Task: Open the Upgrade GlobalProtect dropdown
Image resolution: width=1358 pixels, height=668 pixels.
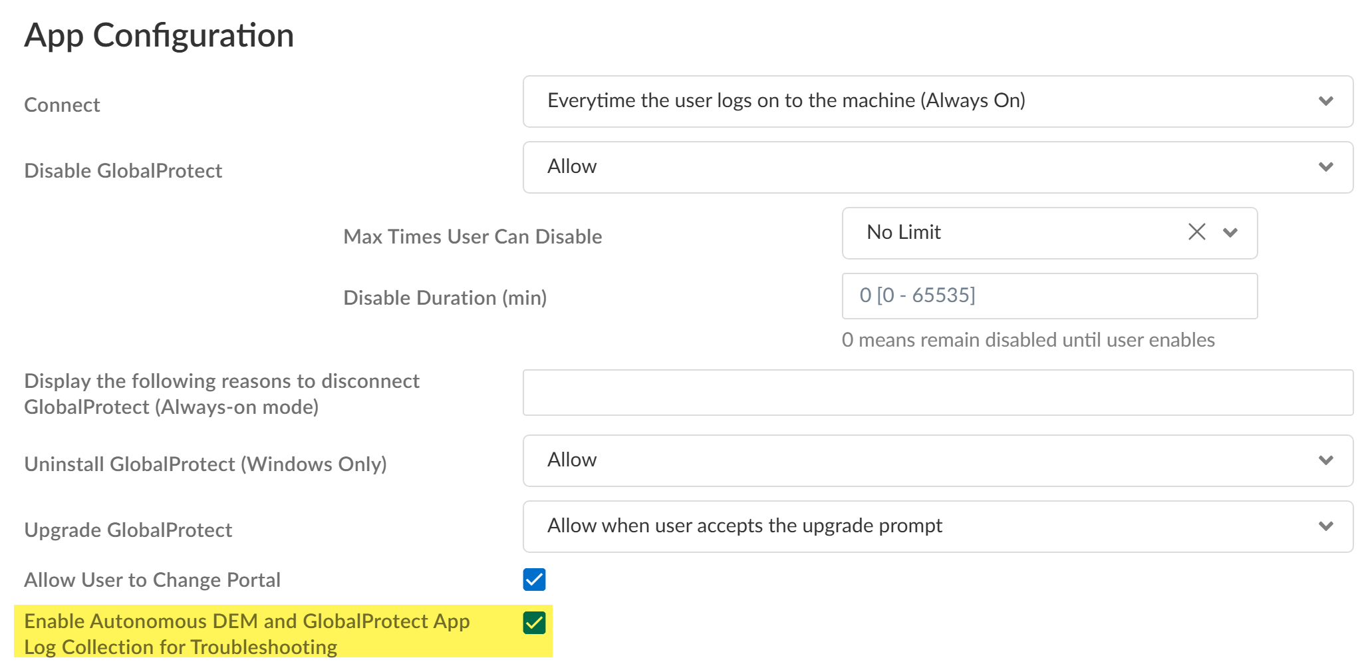Action: pos(931,526)
